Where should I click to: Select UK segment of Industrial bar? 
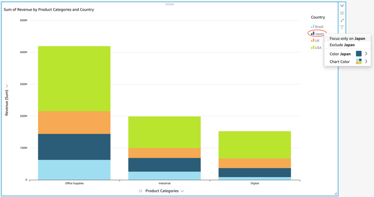[x=165, y=153]
